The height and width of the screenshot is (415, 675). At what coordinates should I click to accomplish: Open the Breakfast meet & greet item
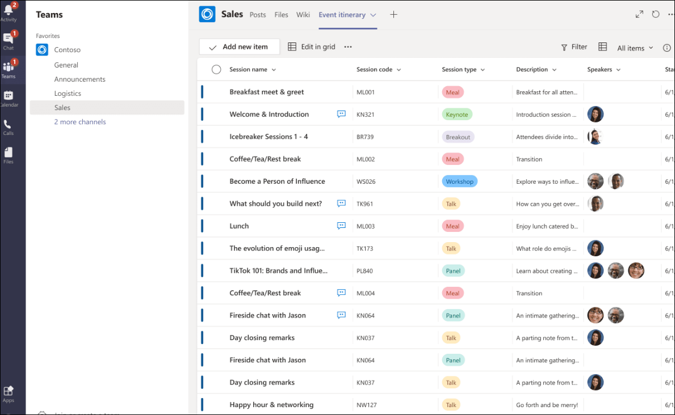coord(266,92)
